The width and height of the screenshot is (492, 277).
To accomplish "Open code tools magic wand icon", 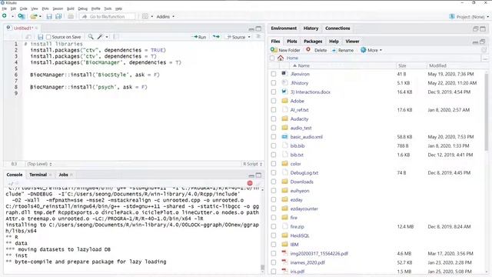I will pyautogui.click(x=100, y=37).
